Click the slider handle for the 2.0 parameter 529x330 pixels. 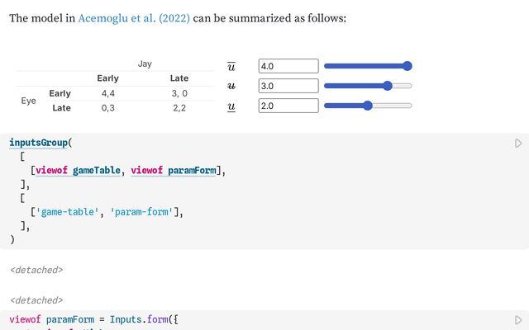368,106
